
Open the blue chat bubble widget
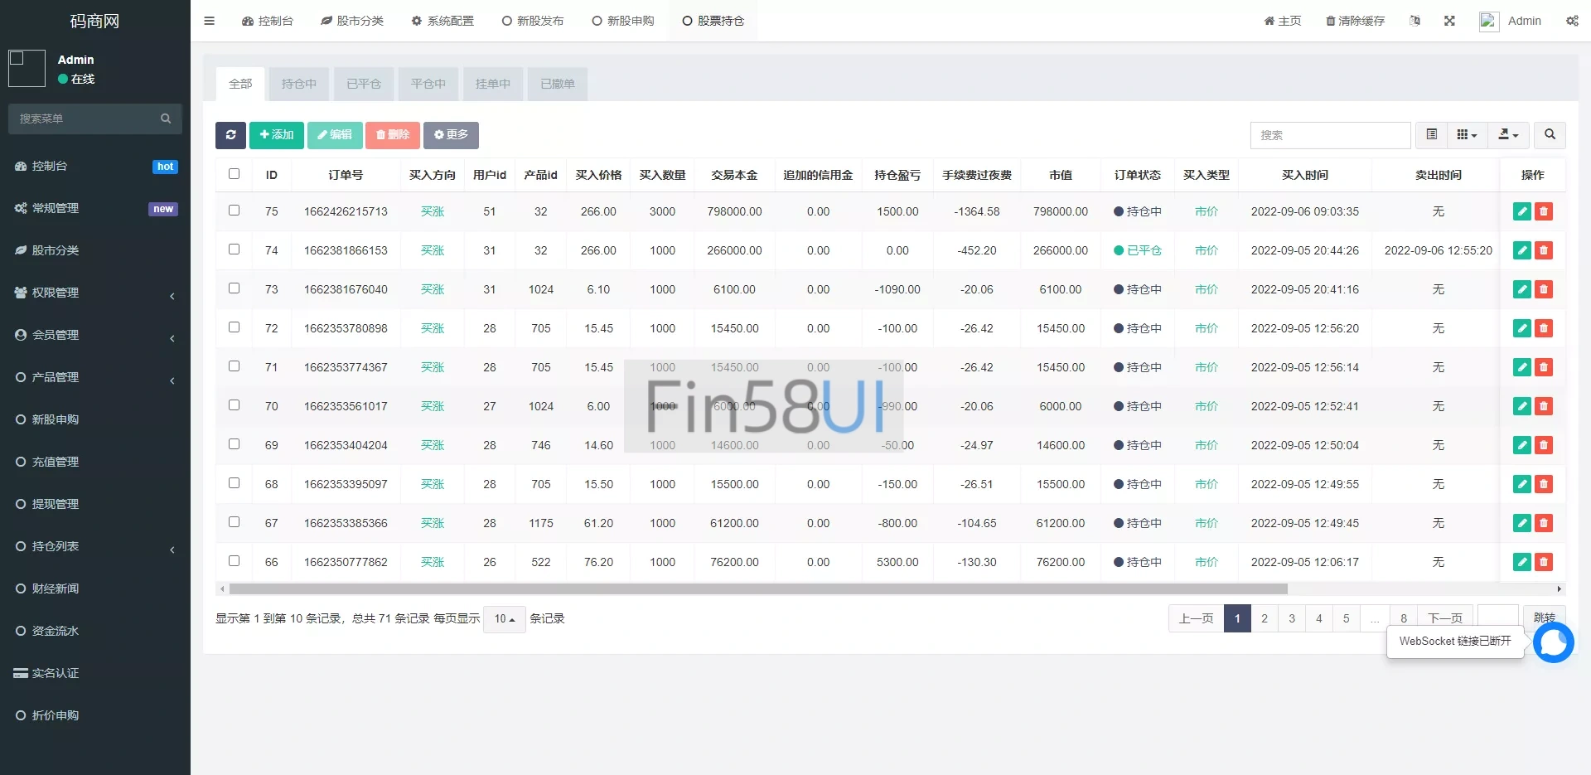click(1553, 642)
